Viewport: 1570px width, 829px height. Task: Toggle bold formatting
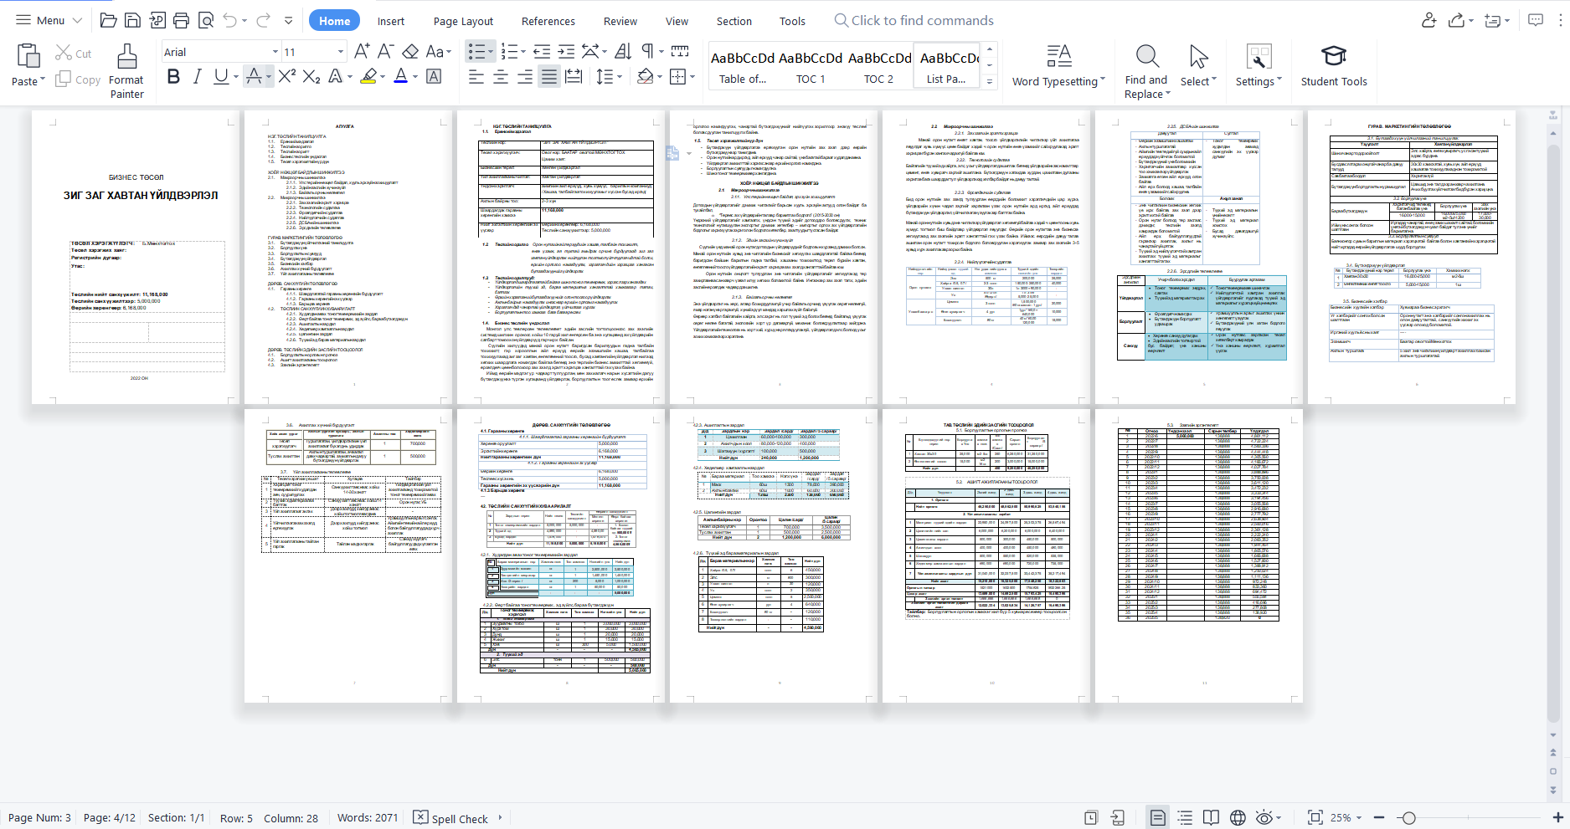tap(173, 77)
